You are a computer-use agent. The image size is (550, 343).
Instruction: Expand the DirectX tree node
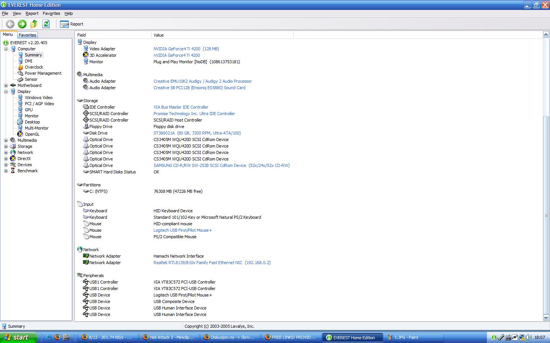click(6, 159)
